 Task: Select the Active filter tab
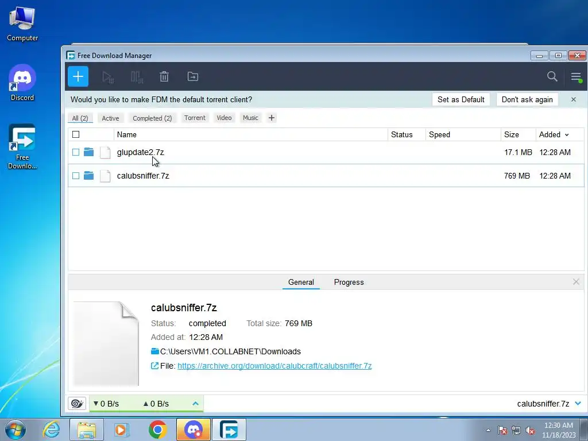pyautogui.click(x=110, y=118)
